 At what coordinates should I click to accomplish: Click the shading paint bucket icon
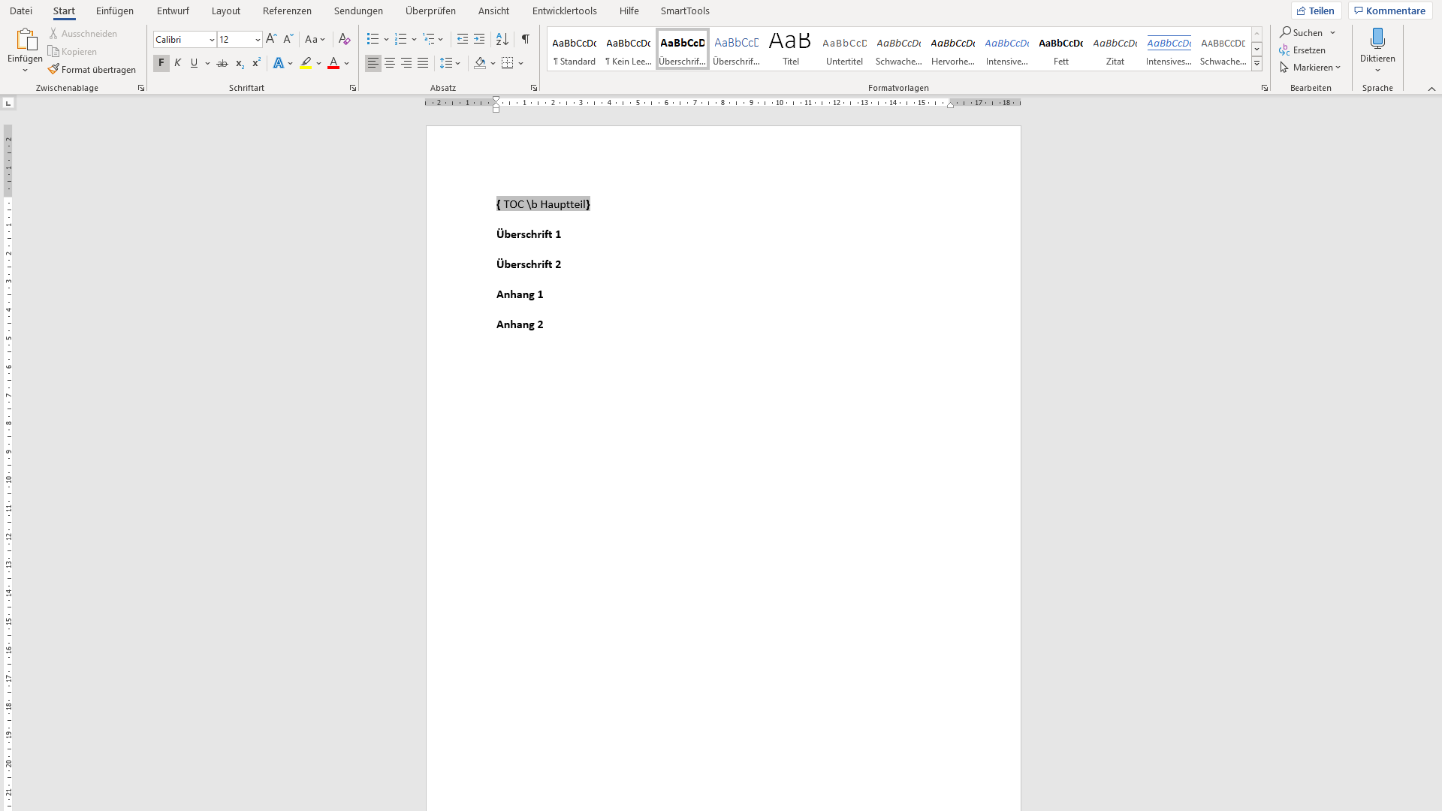(x=480, y=63)
